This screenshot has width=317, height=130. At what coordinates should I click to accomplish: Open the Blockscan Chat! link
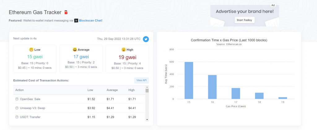[91, 21]
